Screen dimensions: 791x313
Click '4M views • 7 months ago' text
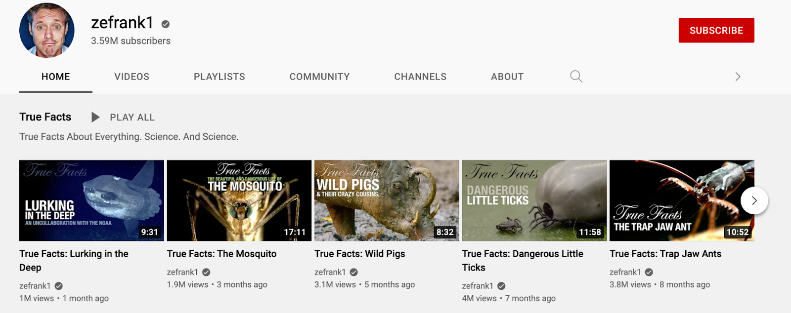(509, 298)
